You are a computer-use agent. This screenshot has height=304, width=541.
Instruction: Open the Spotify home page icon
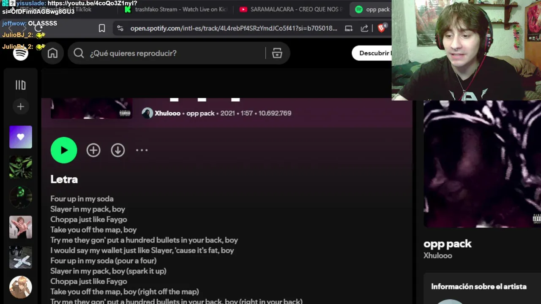[52, 53]
